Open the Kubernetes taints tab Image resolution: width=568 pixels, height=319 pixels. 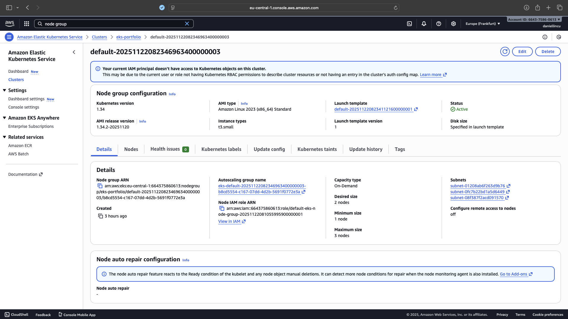point(317,149)
